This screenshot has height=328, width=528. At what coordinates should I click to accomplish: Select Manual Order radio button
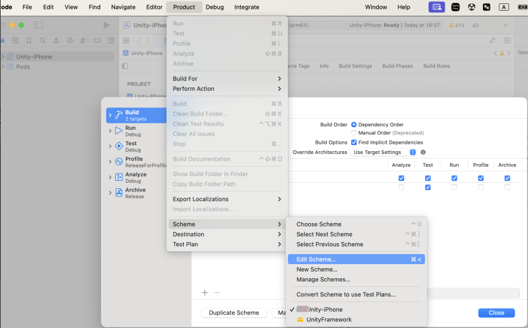pos(354,133)
